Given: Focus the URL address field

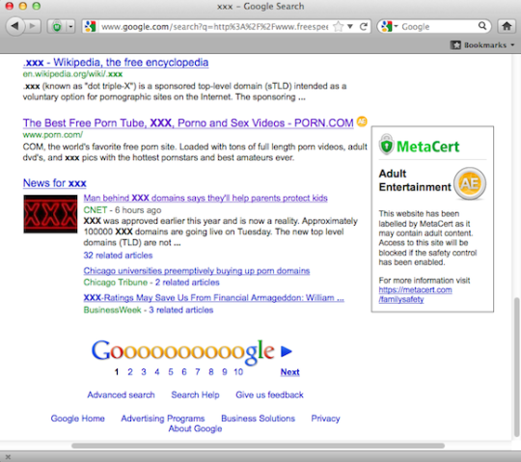Looking at the screenshot, I should [214, 27].
